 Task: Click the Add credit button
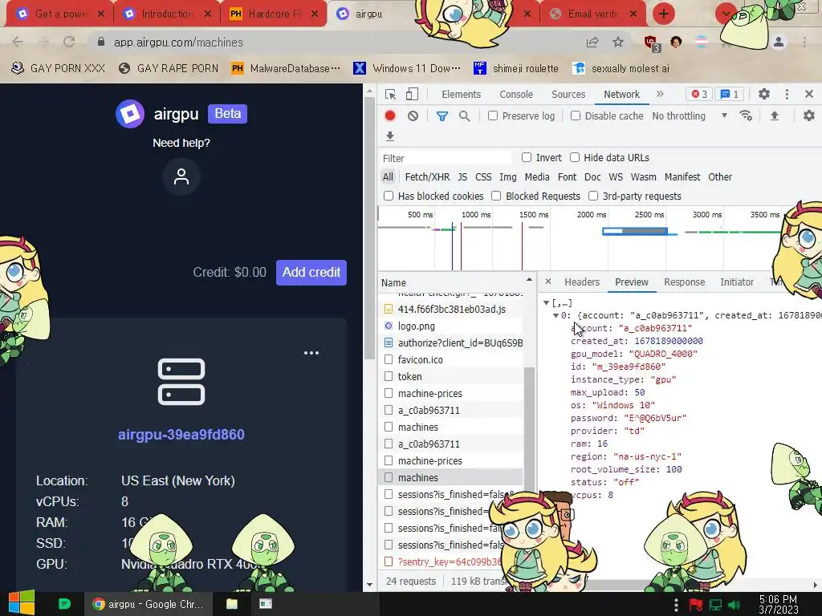(x=311, y=273)
